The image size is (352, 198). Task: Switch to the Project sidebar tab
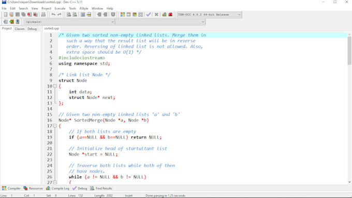[7, 28]
